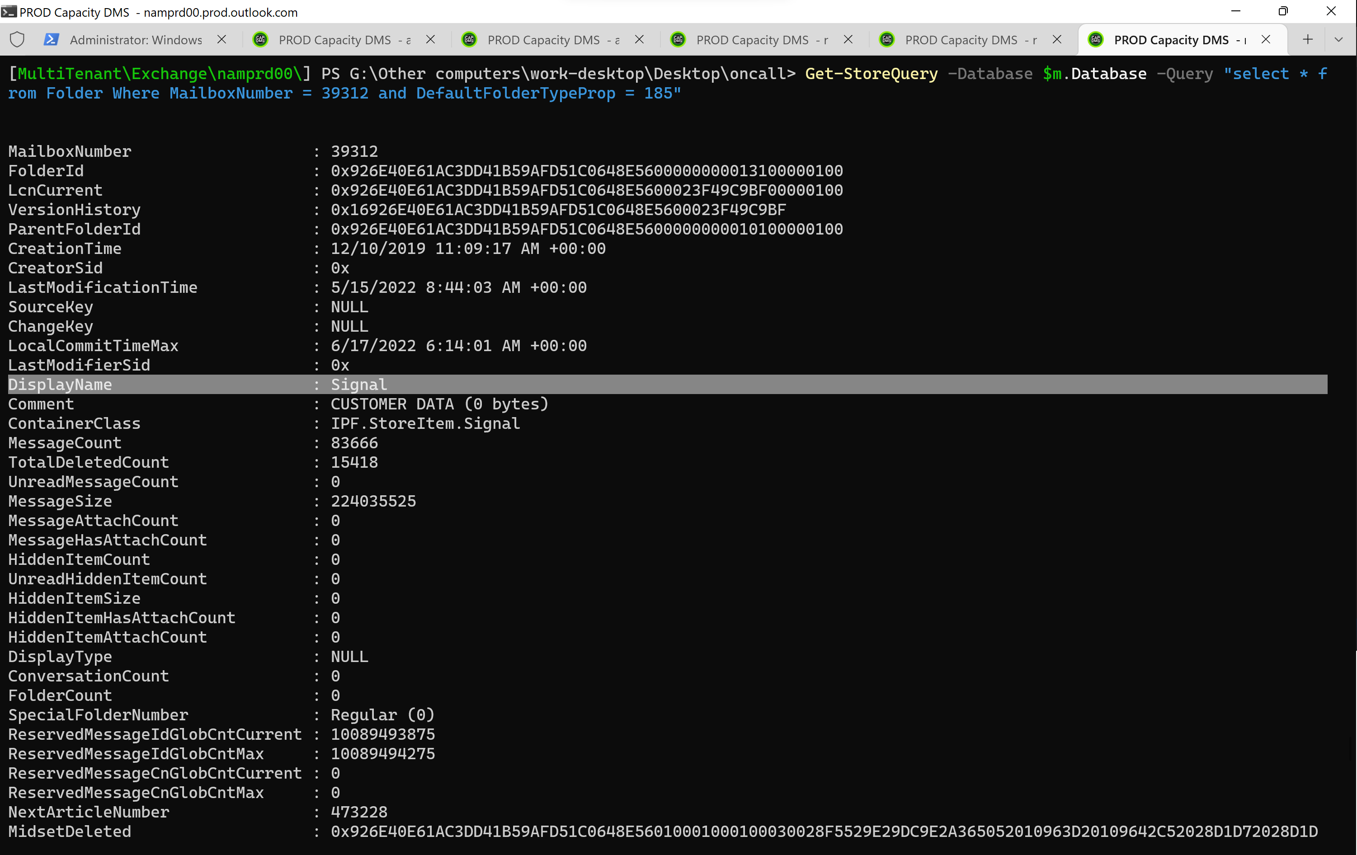Click green CAP DMS icon on fifth tab

[x=887, y=39]
